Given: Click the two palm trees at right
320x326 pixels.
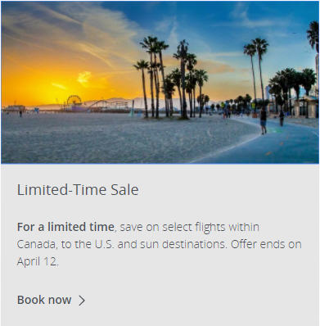Looking at the screenshot, I should tap(256, 68).
